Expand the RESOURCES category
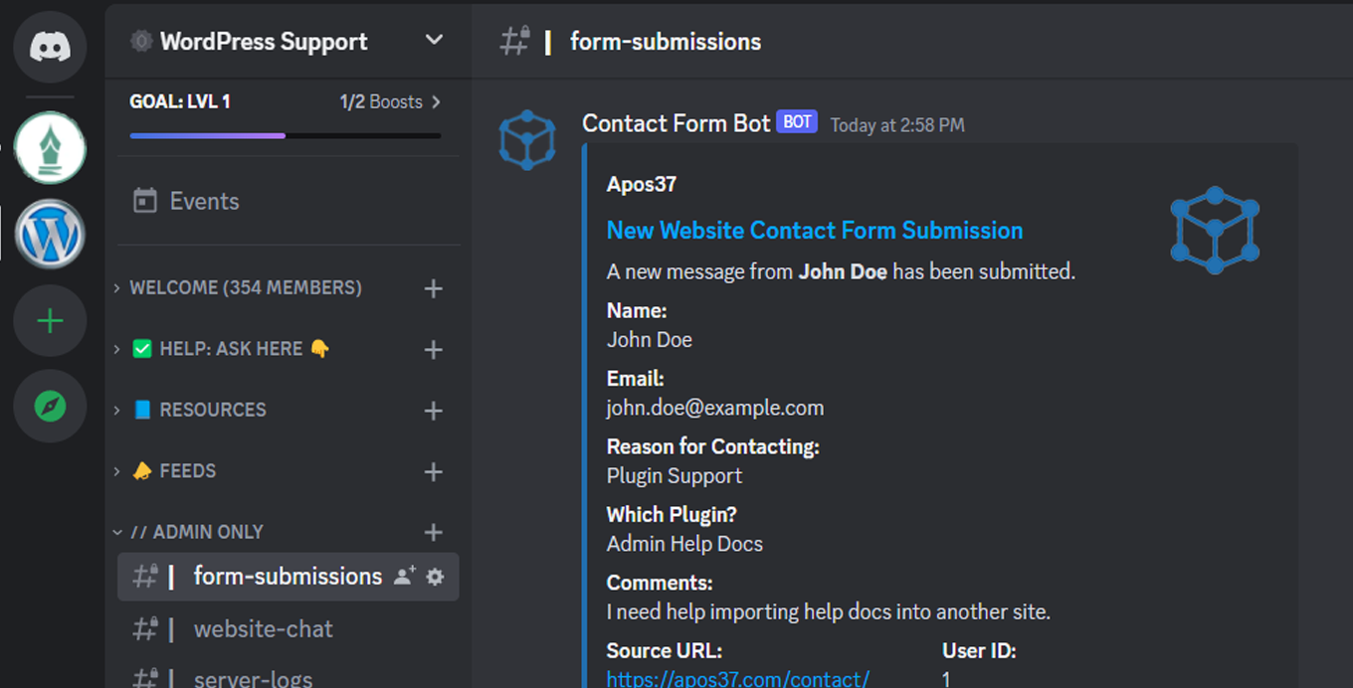Screen dimensions: 1353x688 [198, 410]
